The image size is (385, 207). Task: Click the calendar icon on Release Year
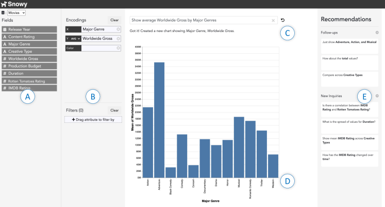[x=5, y=29]
